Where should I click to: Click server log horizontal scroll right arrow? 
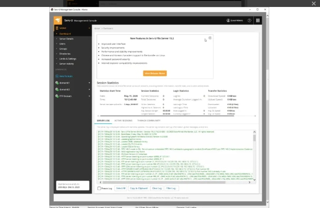[249, 182]
